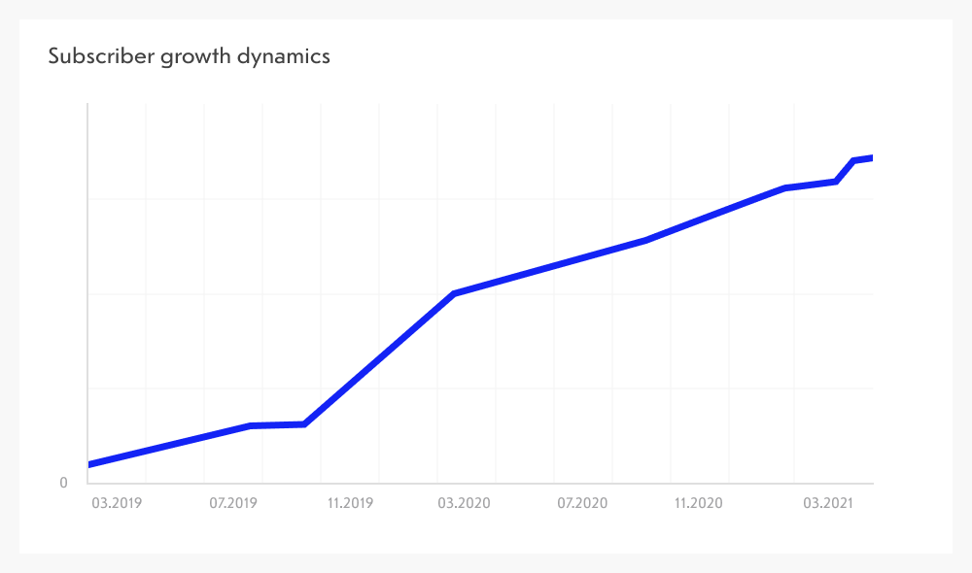
Task: Click the line bend between 07.2020 and 11.2020
Action: [645, 240]
